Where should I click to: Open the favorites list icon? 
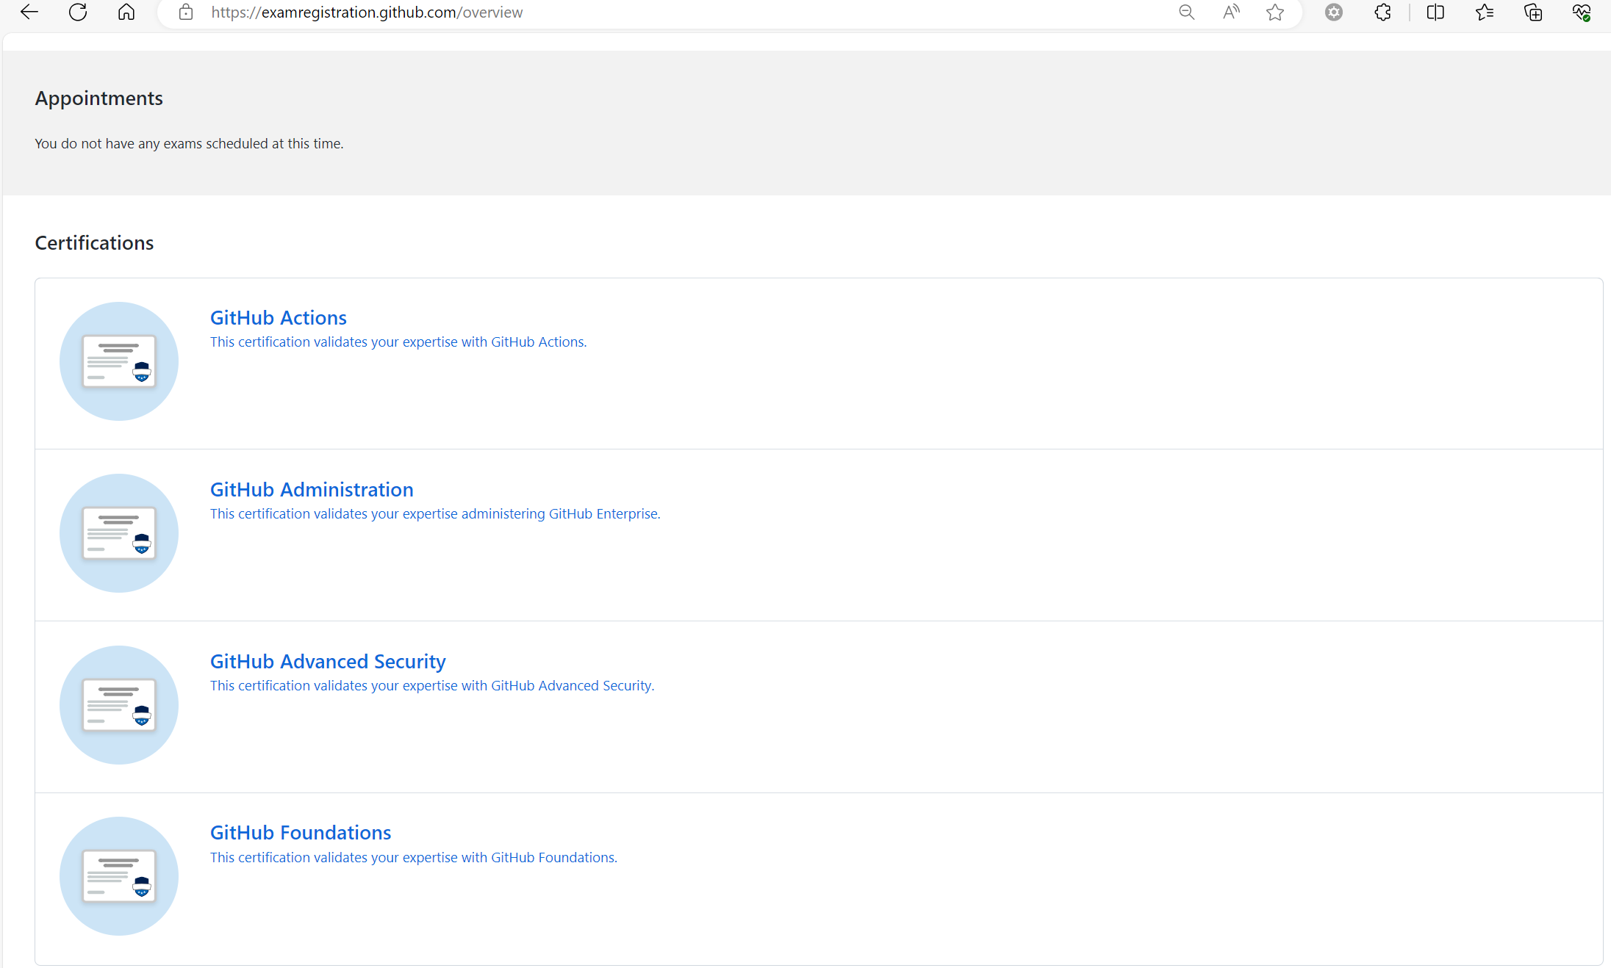pos(1485,12)
